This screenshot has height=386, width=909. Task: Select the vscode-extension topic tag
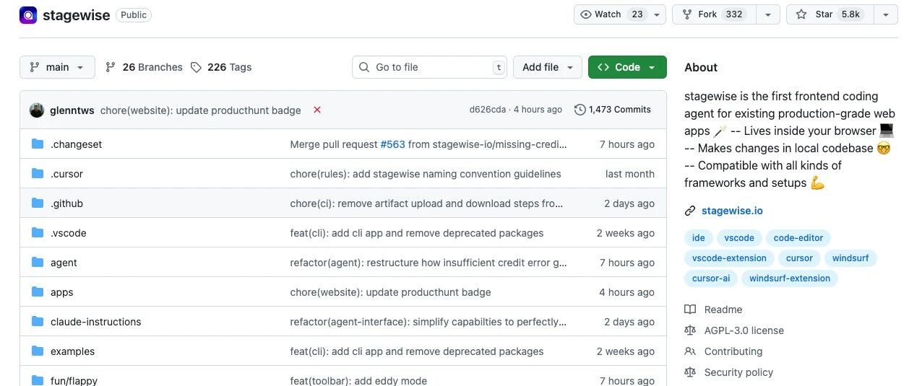coord(729,258)
